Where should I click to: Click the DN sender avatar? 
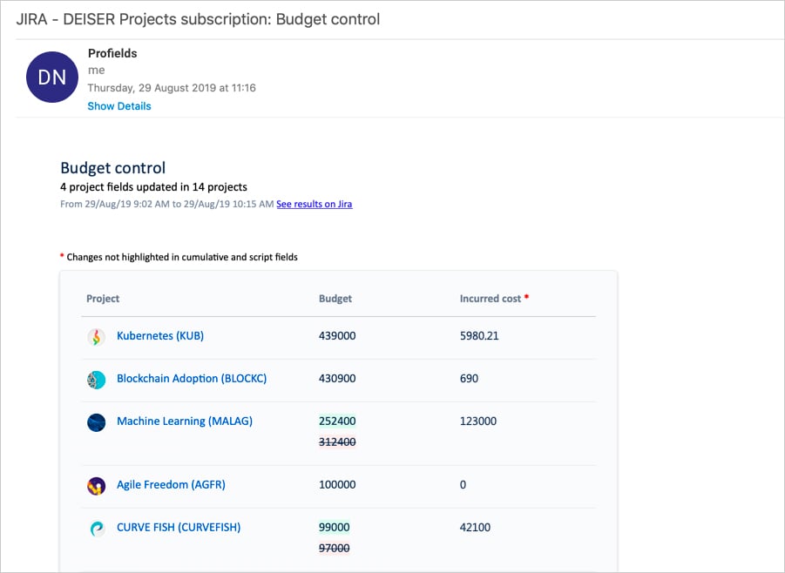click(x=52, y=77)
